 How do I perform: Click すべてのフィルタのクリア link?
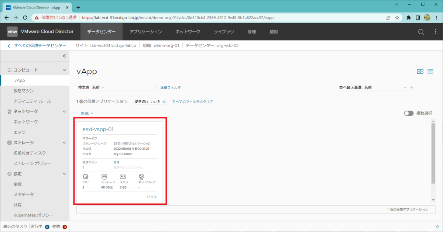pos(192,102)
